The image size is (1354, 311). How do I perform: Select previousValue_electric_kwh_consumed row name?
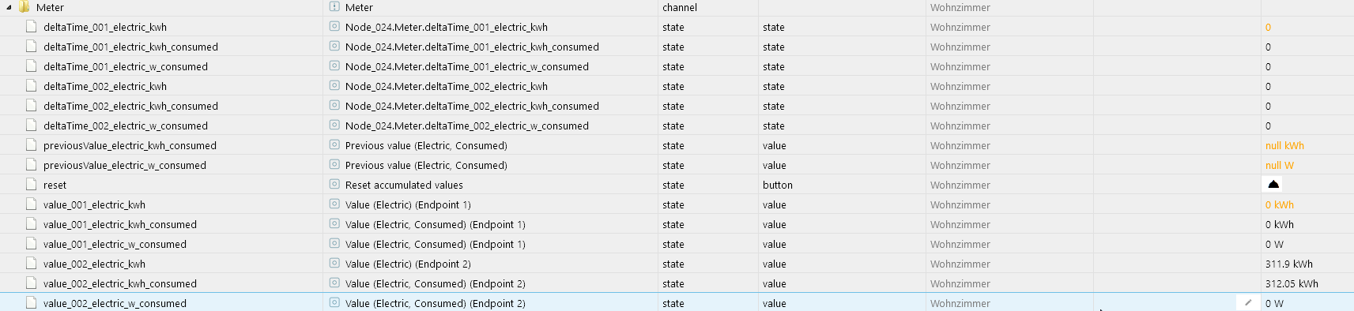(x=130, y=146)
